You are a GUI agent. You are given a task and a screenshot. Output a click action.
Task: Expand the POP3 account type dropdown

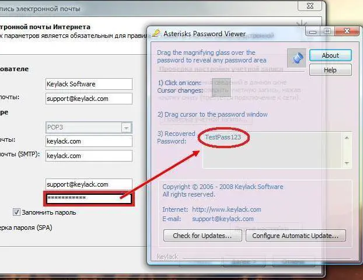pos(127,128)
